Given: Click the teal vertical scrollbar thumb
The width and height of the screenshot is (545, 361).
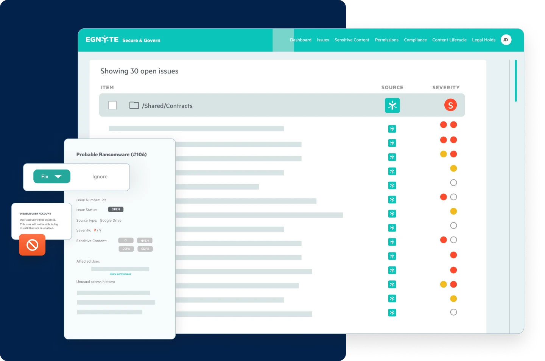Looking at the screenshot, I should click(x=516, y=81).
